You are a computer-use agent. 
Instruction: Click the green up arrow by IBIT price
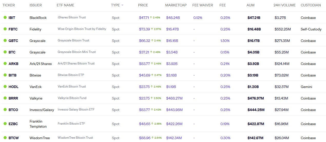click(152, 18)
